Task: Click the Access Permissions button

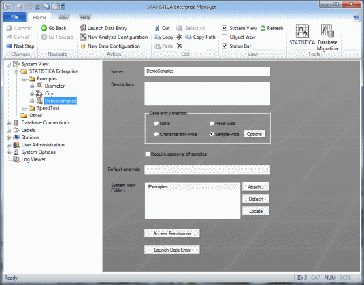Action: [x=171, y=233]
